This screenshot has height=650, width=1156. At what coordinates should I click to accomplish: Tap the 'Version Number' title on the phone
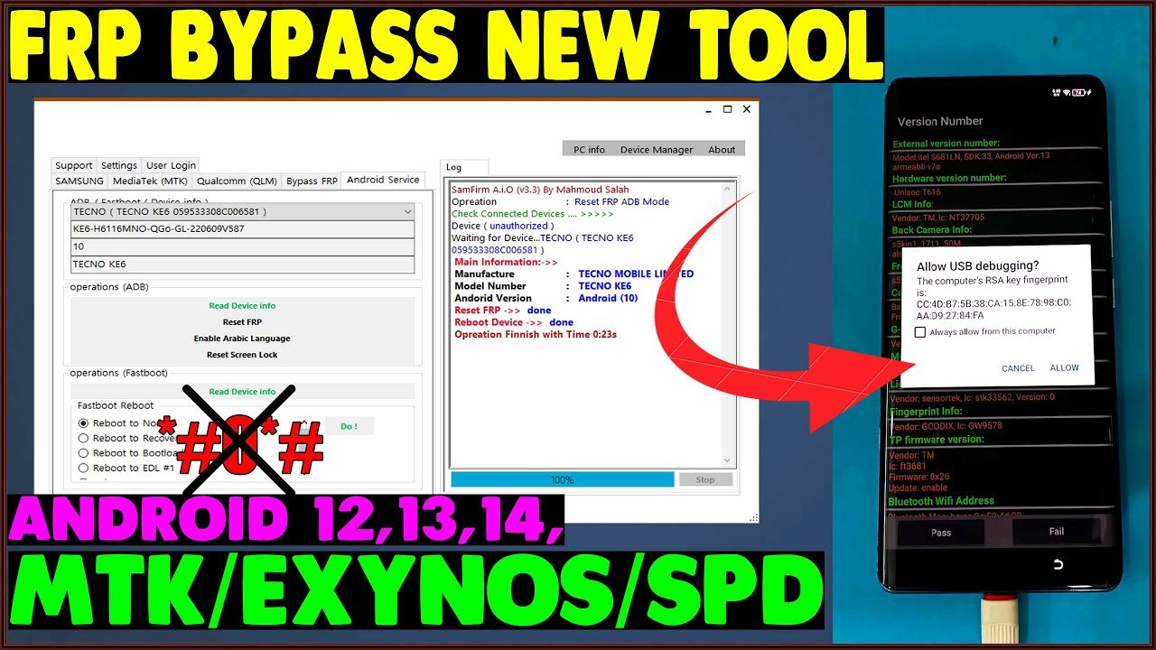coord(940,121)
